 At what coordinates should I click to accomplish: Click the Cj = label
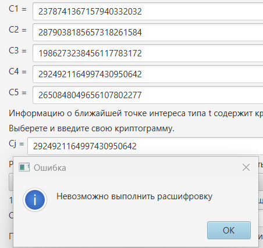pyautogui.click(x=16, y=144)
